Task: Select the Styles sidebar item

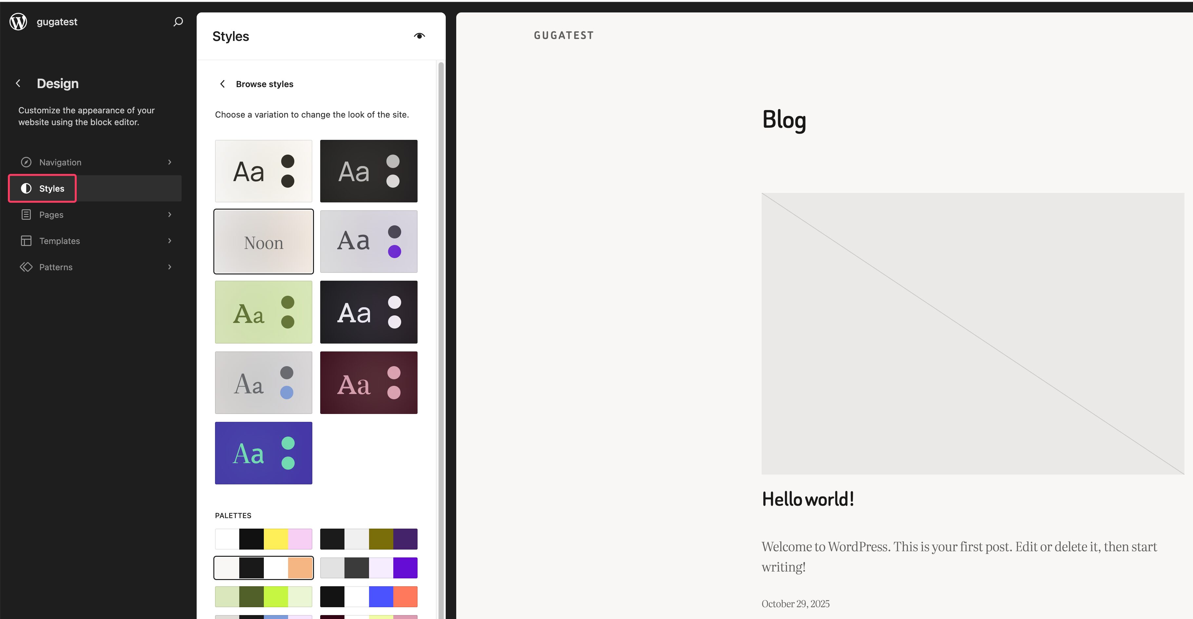Action: pyautogui.click(x=51, y=188)
